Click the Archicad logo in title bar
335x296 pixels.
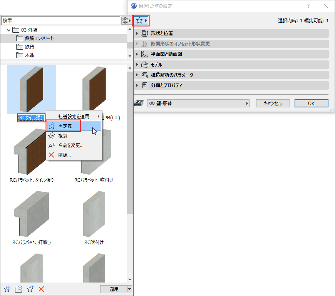[x=134, y=6]
